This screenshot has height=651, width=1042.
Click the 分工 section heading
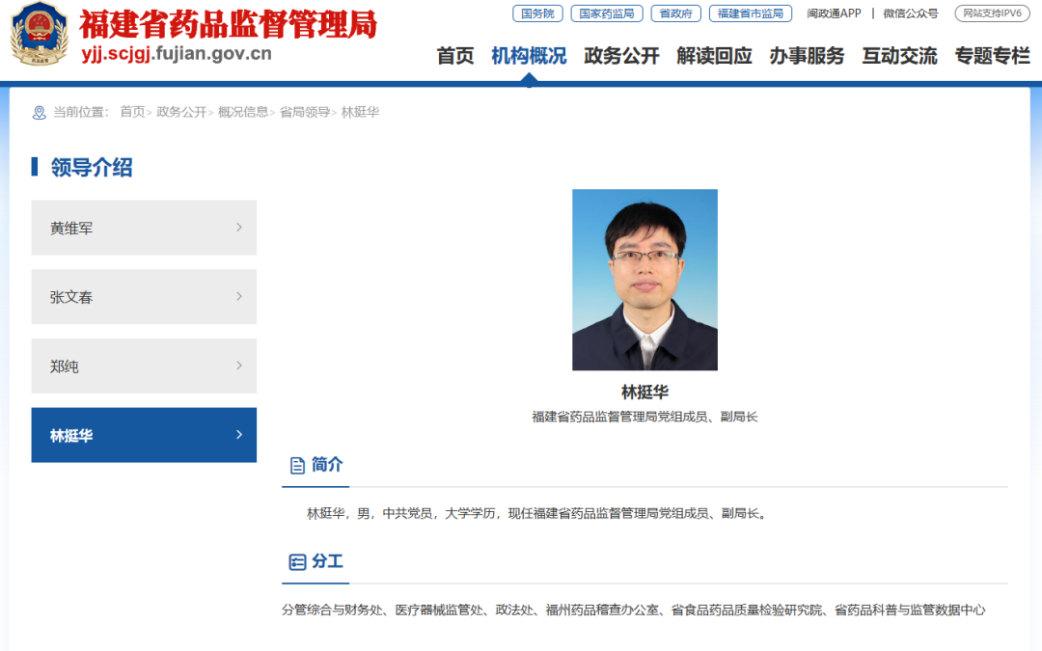pyautogui.click(x=327, y=561)
